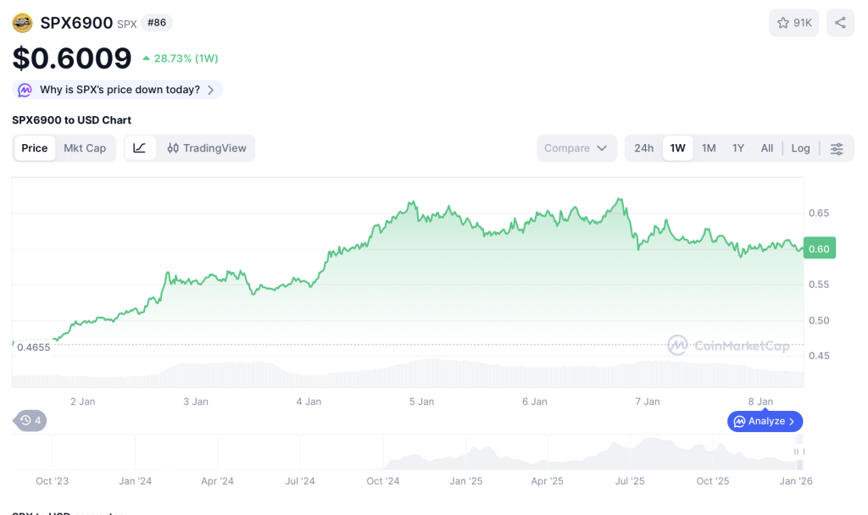Screen dimensions: 868x515
Task: Click the '5 Jan' date axis label
Action: tap(421, 401)
